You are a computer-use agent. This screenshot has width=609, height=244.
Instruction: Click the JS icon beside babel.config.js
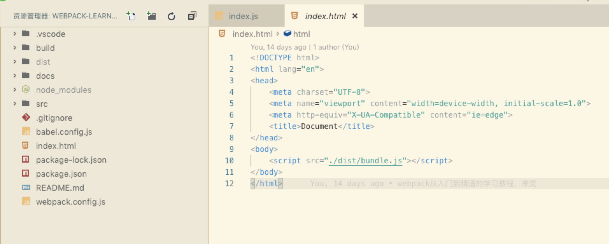26,132
